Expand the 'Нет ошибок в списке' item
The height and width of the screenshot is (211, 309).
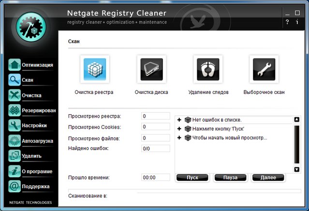pos(179,120)
